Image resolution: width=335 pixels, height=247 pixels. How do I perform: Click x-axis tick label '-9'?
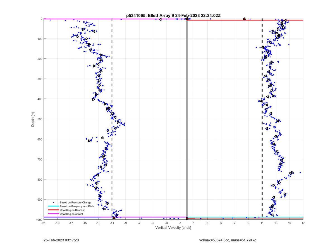coord(126,223)
